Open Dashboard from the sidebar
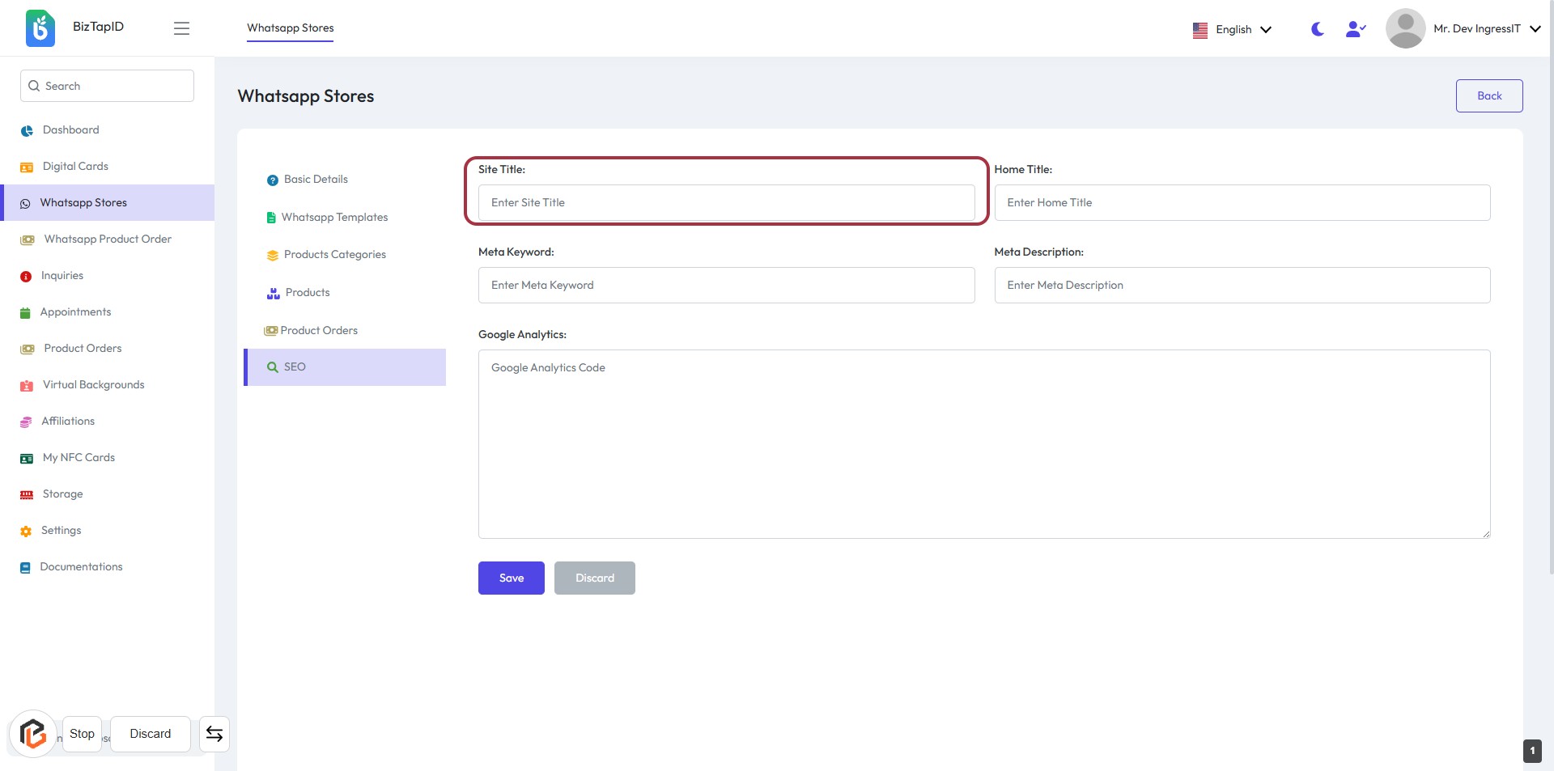The width and height of the screenshot is (1554, 771). pyautogui.click(x=70, y=130)
